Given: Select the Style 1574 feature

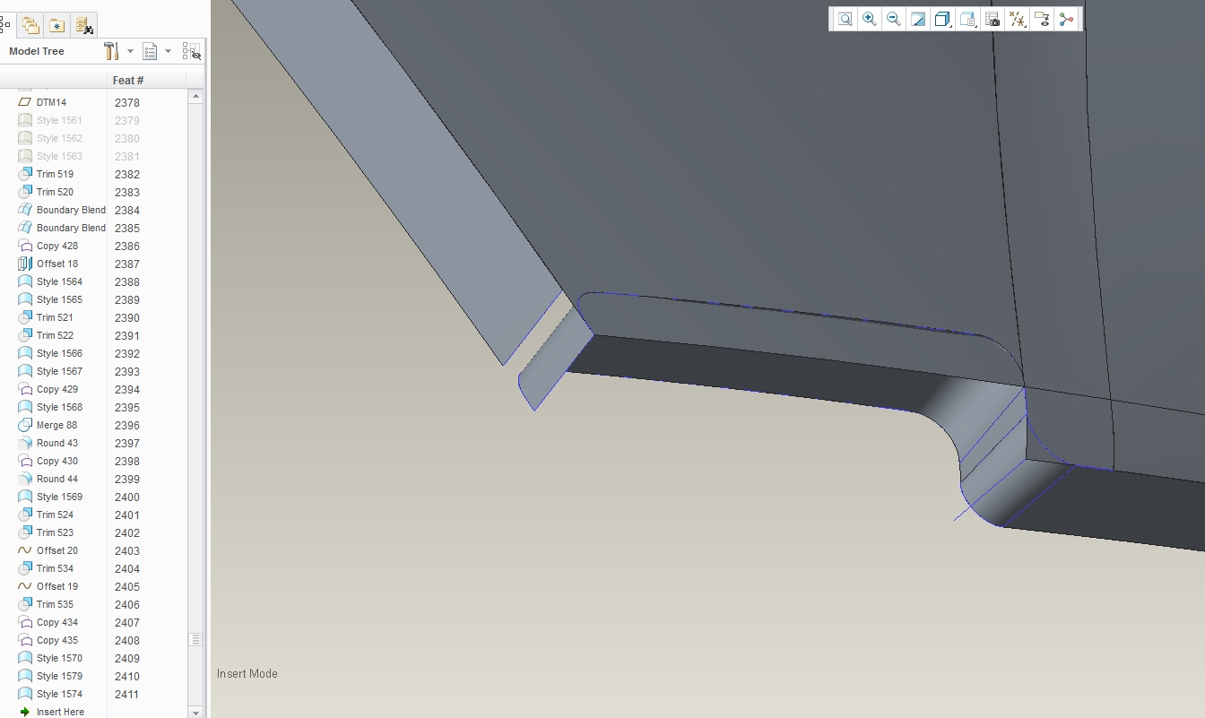Looking at the screenshot, I should 59,694.
